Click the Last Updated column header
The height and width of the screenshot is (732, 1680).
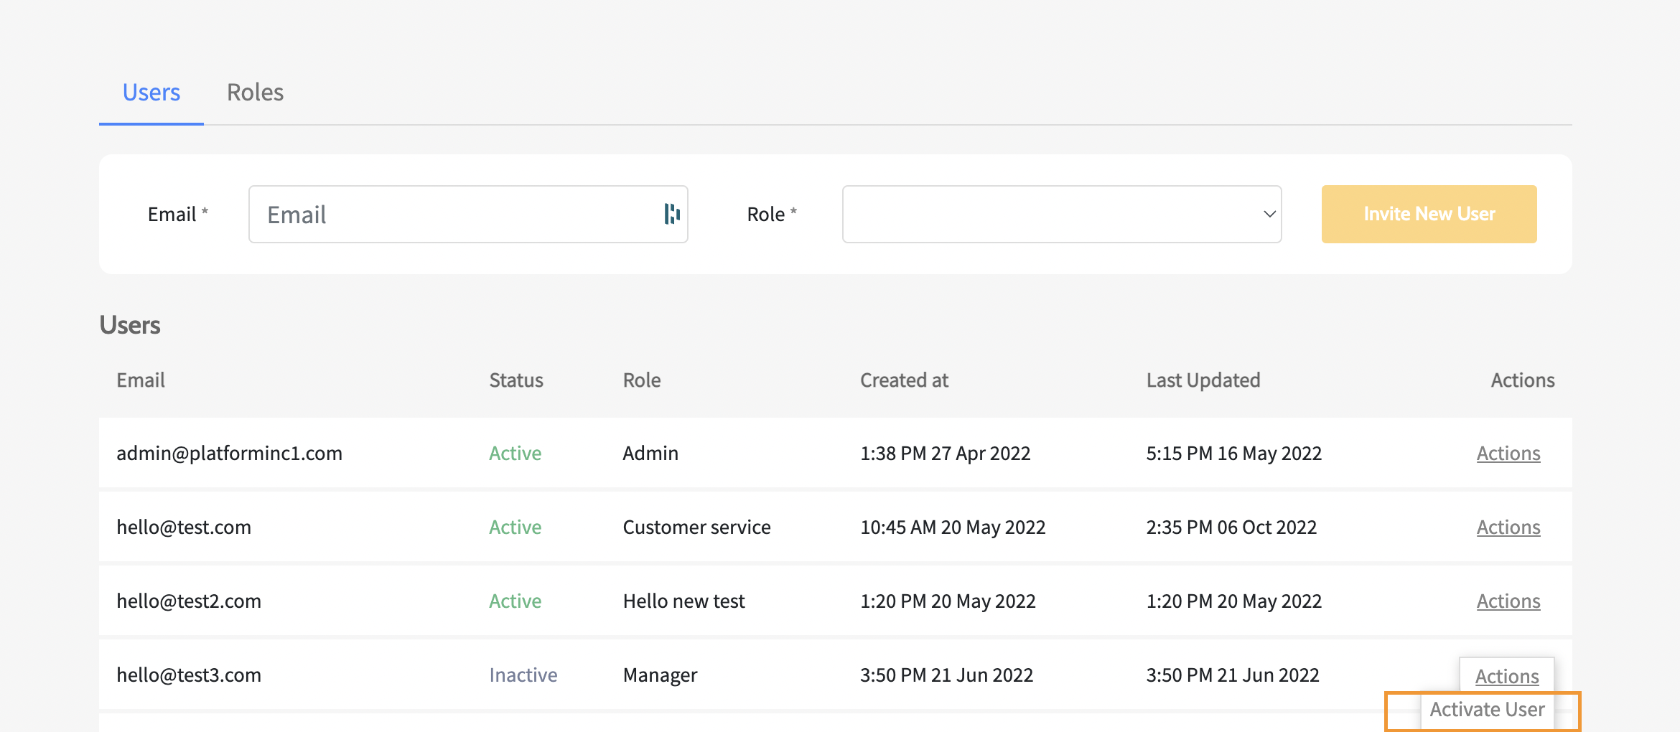(1203, 380)
